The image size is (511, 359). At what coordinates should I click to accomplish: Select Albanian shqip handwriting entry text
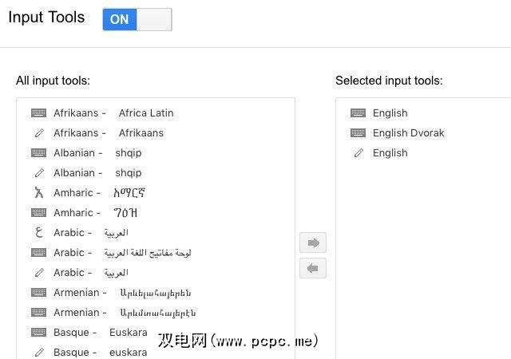pos(97,172)
